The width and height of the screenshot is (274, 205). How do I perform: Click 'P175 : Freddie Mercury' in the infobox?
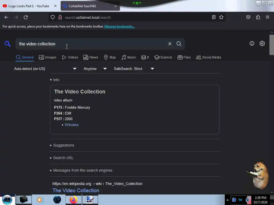click(x=72, y=107)
